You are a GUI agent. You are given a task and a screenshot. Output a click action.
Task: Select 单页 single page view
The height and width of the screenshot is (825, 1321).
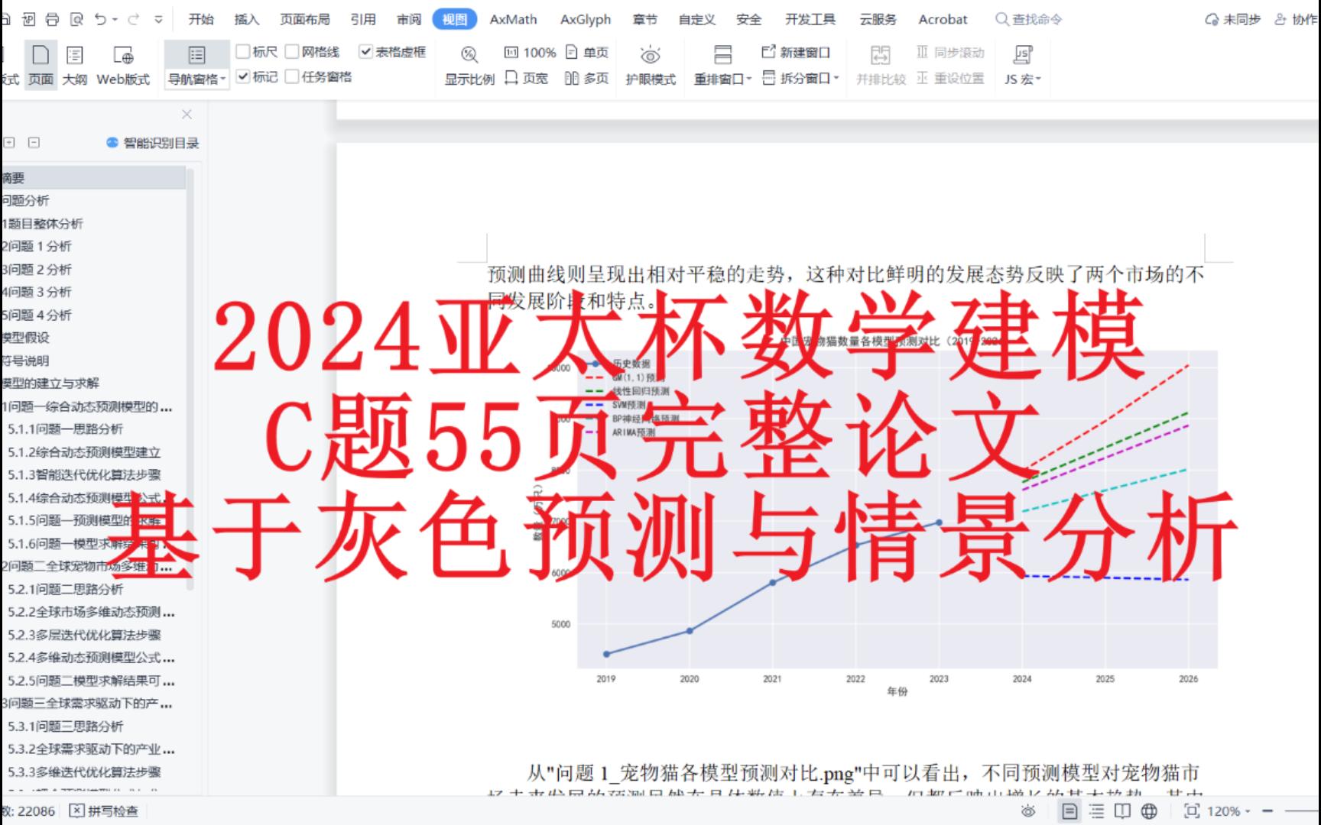click(x=587, y=53)
